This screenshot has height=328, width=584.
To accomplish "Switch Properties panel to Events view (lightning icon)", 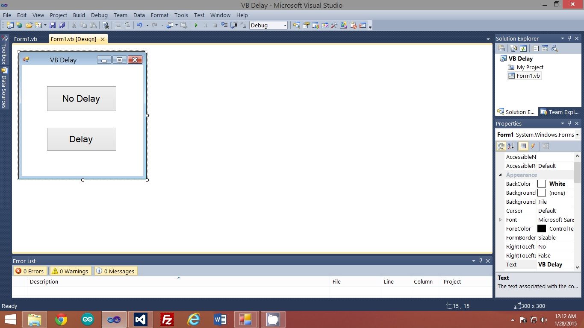I will pos(533,146).
